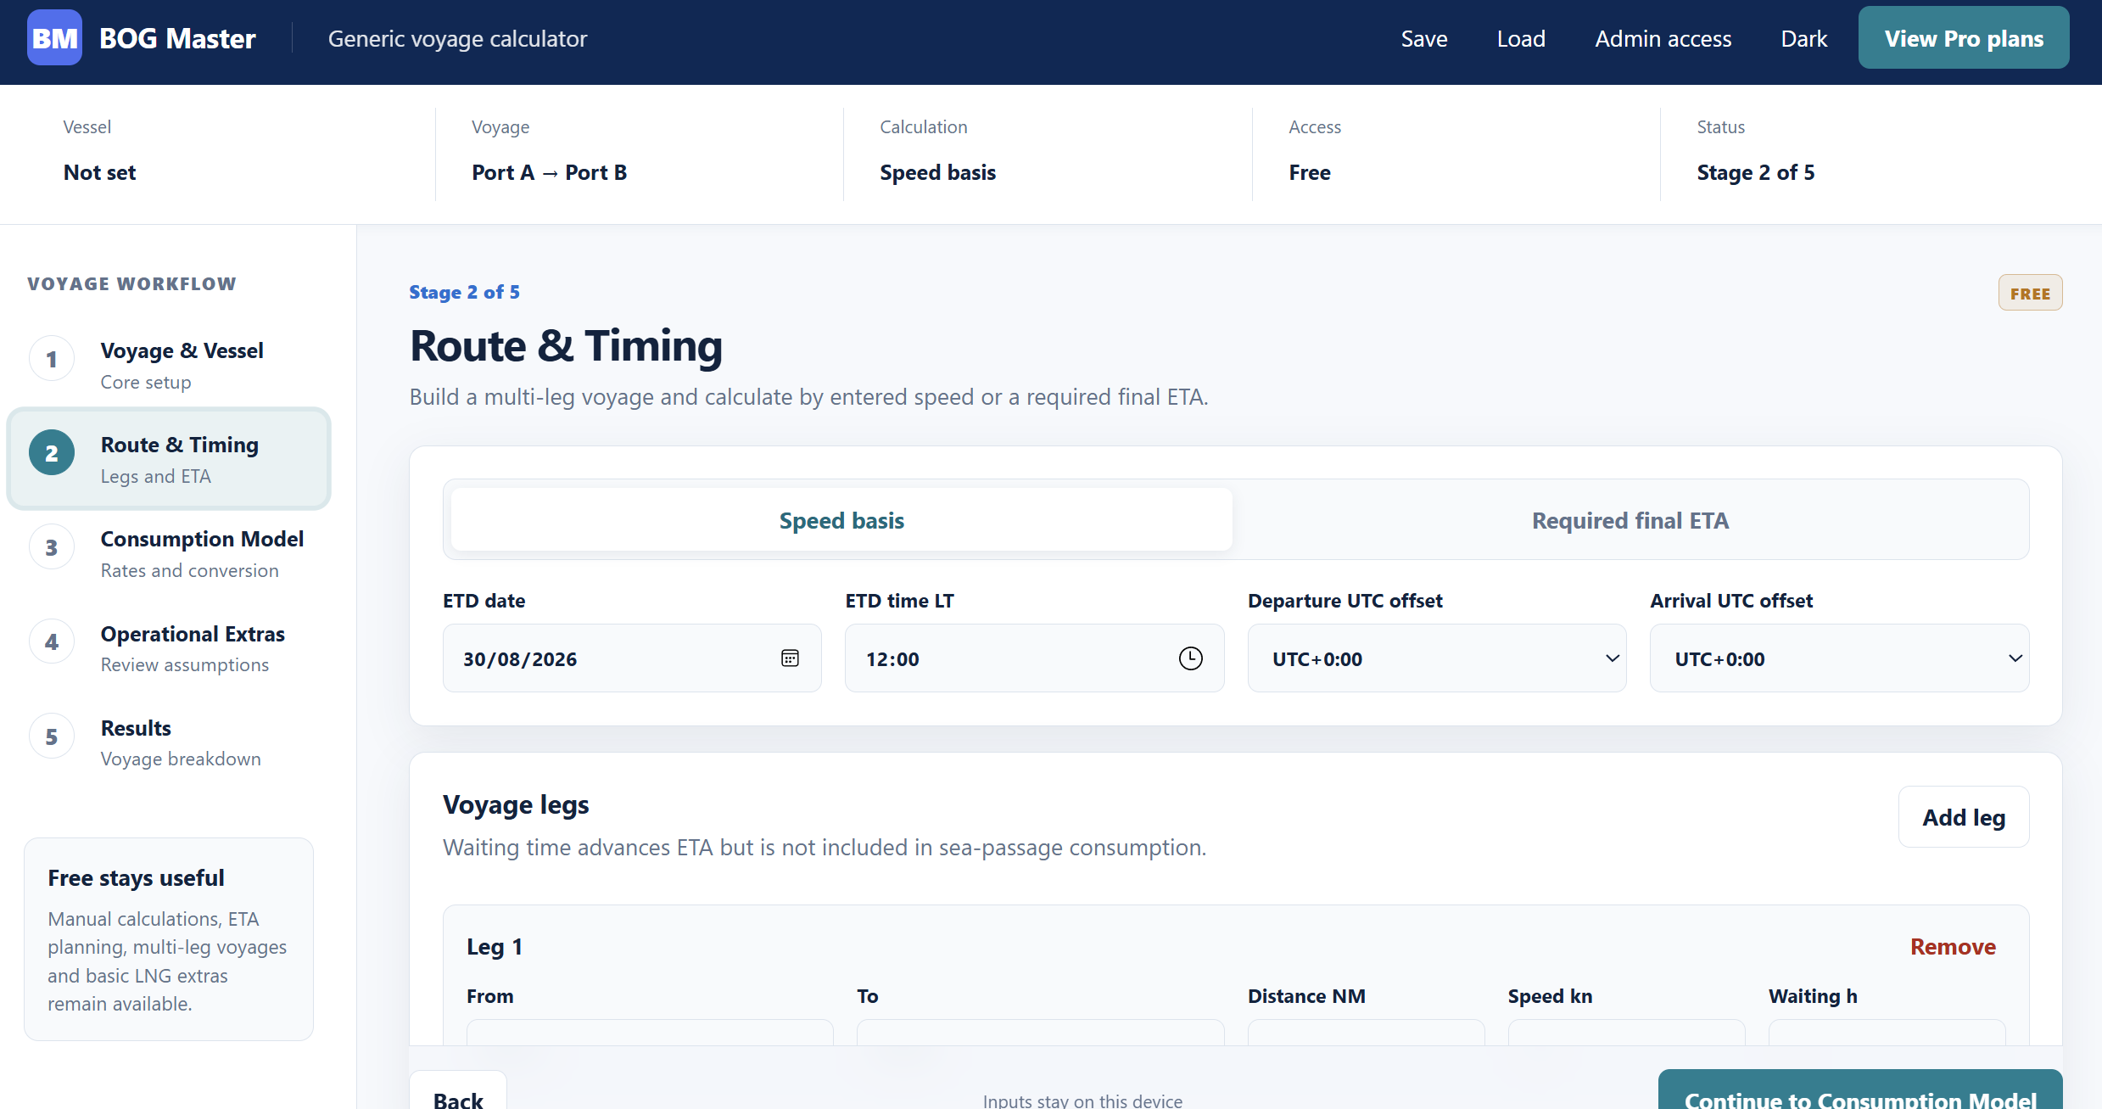The width and height of the screenshot is (2102, 1109).
Task: Select step 1 number circle in workflow
Action: (x=52, y=359)
